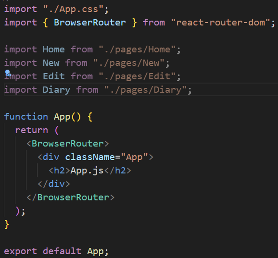
Task: Click App in the function declaration
Action: coord(62,117)
